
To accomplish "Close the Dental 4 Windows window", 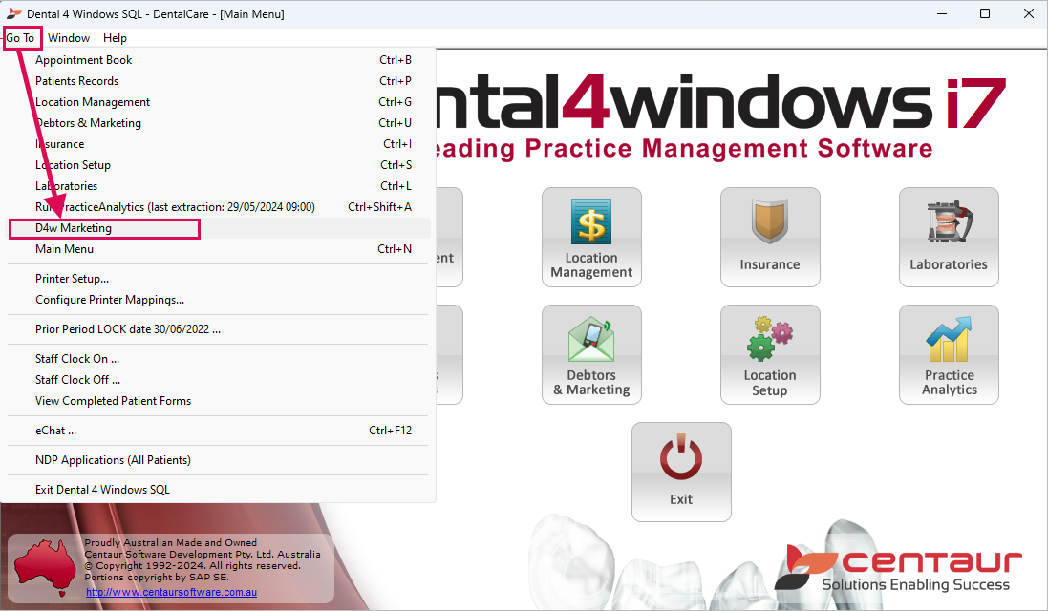I will pyautogui.click(x=1029, y=13).
